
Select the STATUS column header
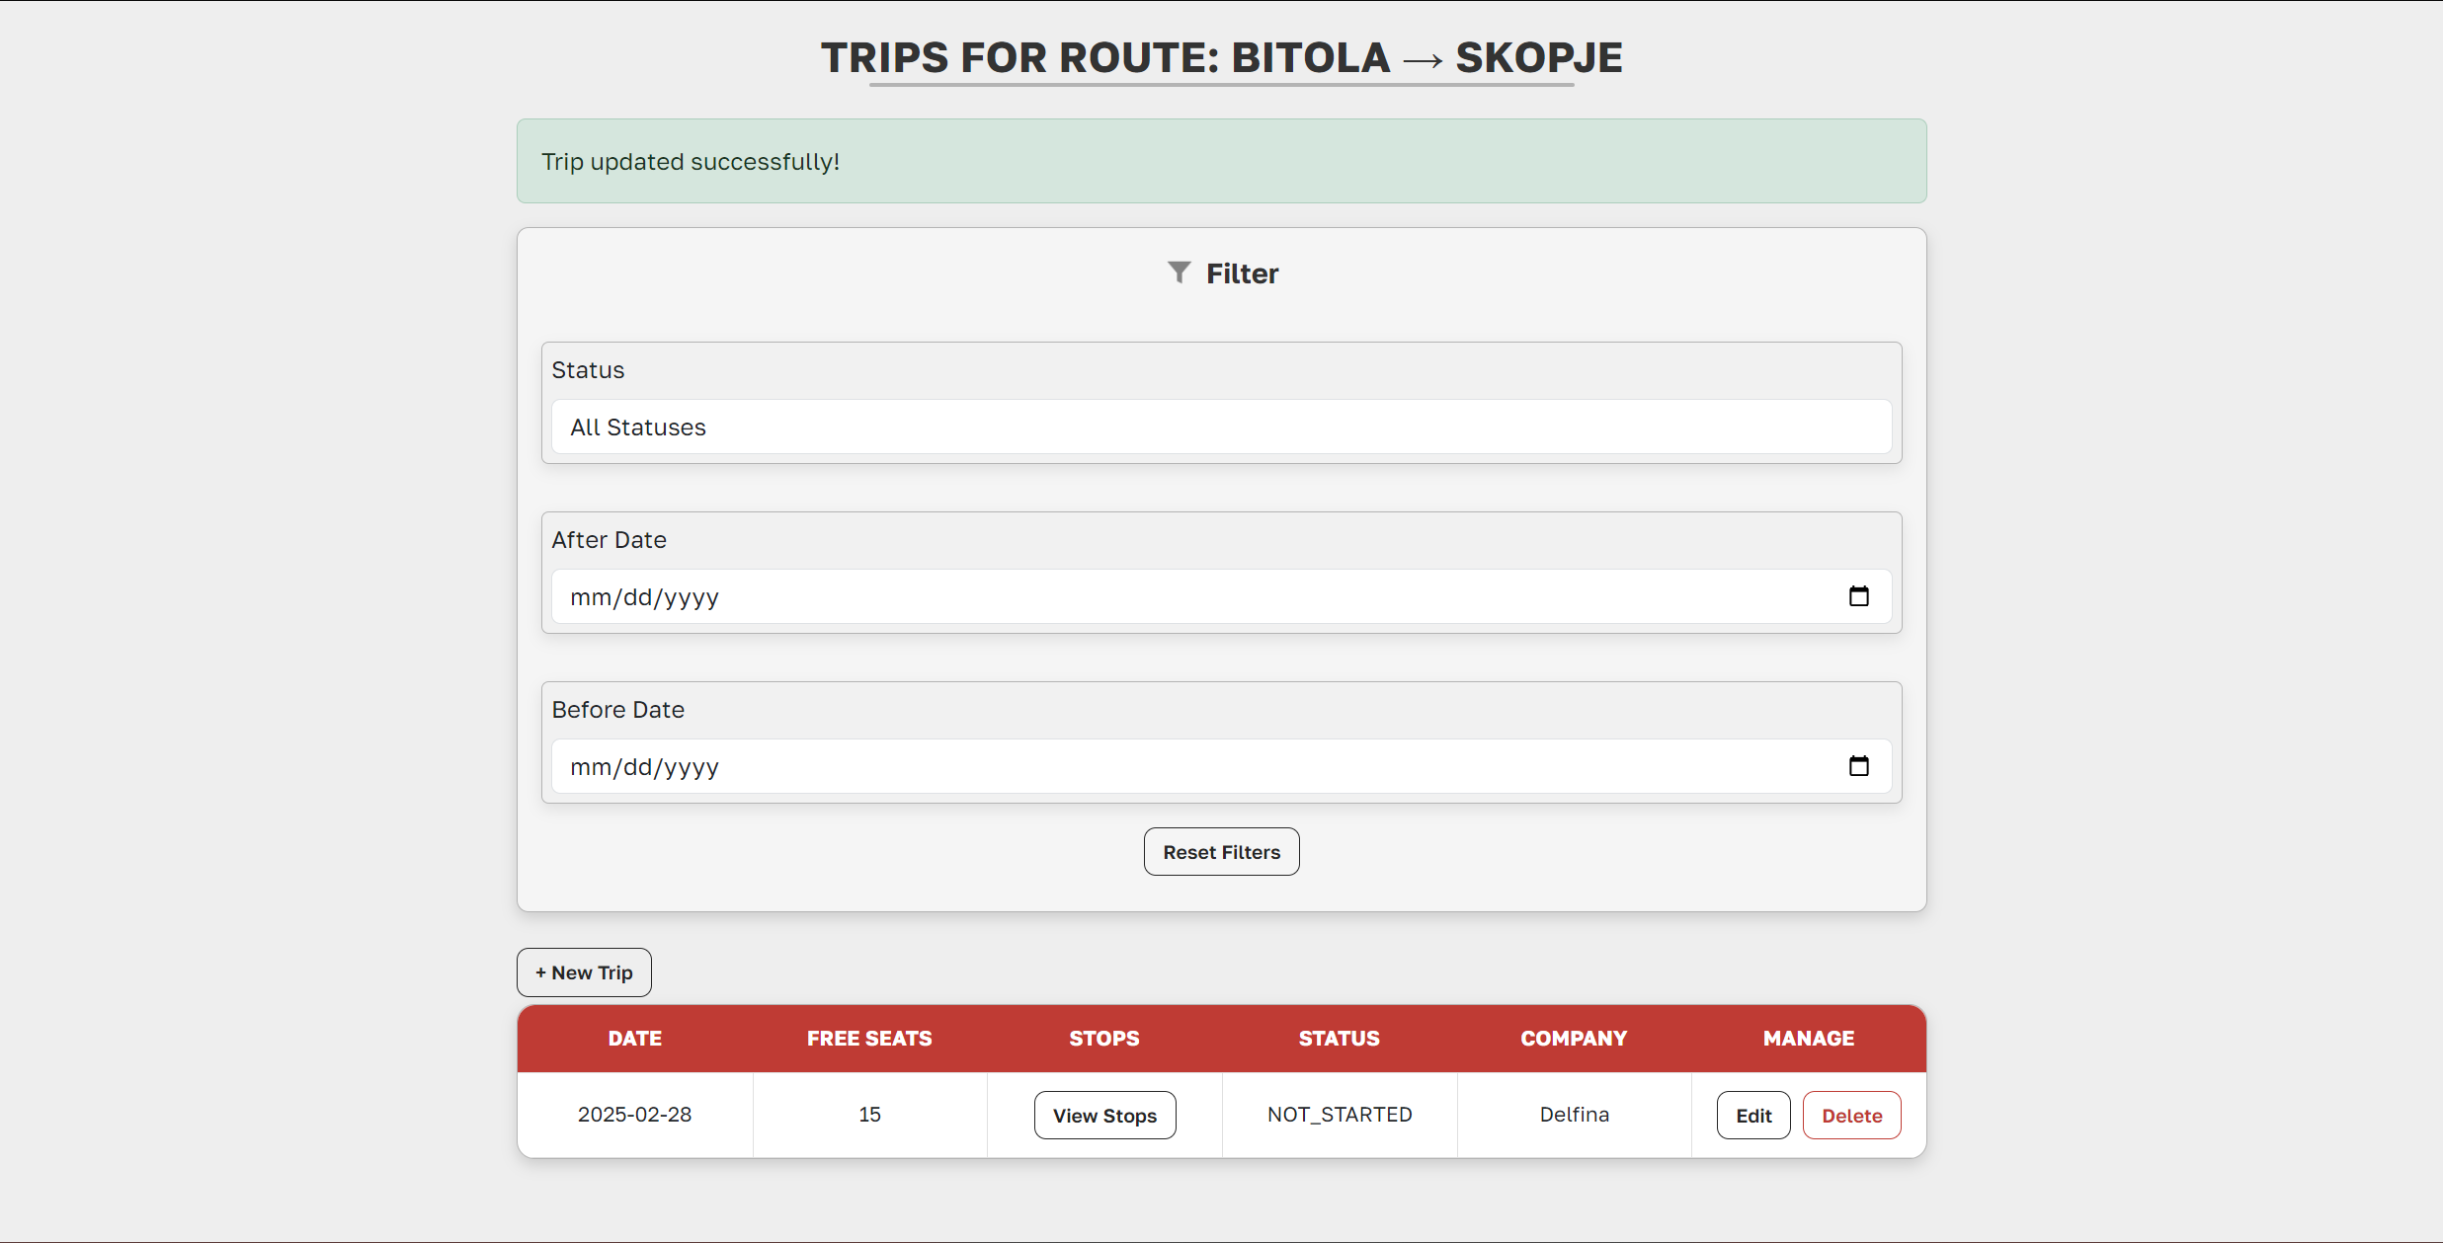click(x=1339, y=1039)
